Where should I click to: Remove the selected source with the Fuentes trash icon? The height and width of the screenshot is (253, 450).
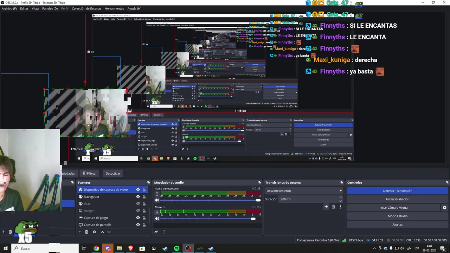(x=86, y=232)
